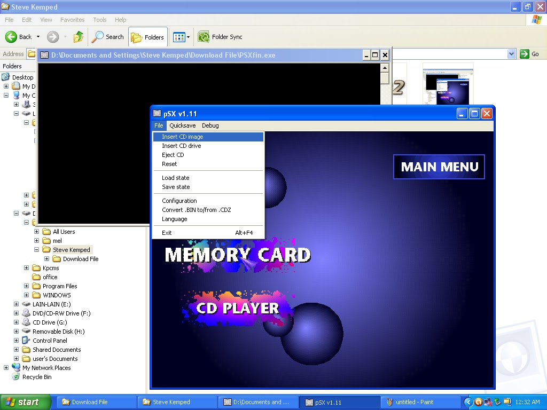Select the Download File folder in tree

(x=81, y=259)
